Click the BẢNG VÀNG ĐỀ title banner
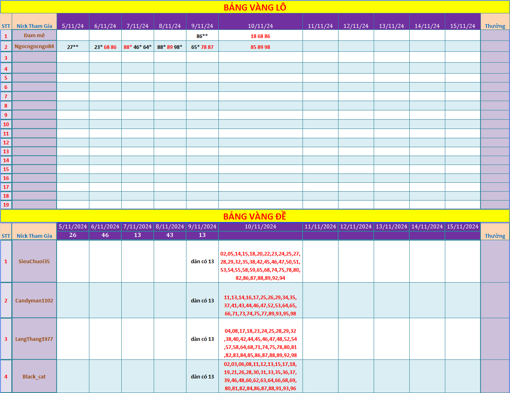This screenshot has height=393, width=510. pyautogui.click(x=255, y=216)
